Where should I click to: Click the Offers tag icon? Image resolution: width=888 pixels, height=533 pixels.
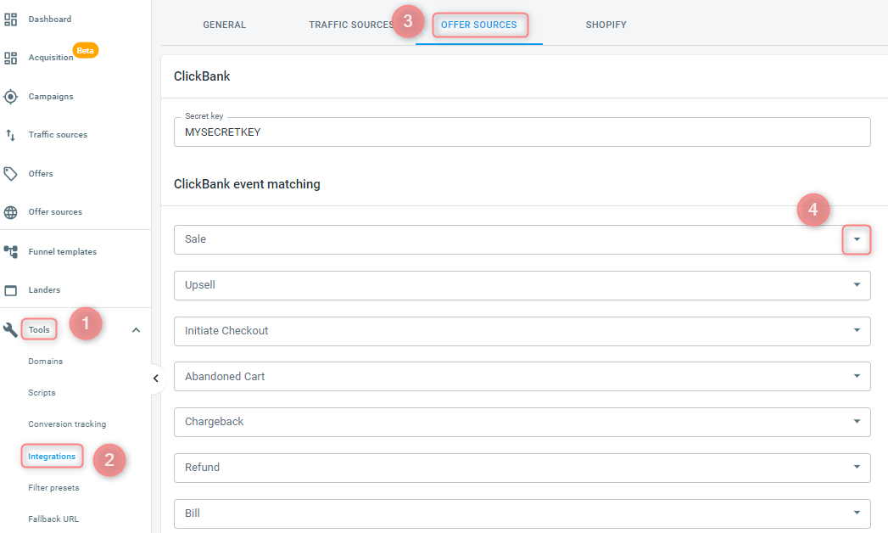pyautogui.click(x=10, y=173)
